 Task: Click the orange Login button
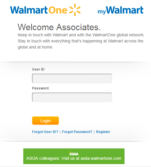pos(45,121)
